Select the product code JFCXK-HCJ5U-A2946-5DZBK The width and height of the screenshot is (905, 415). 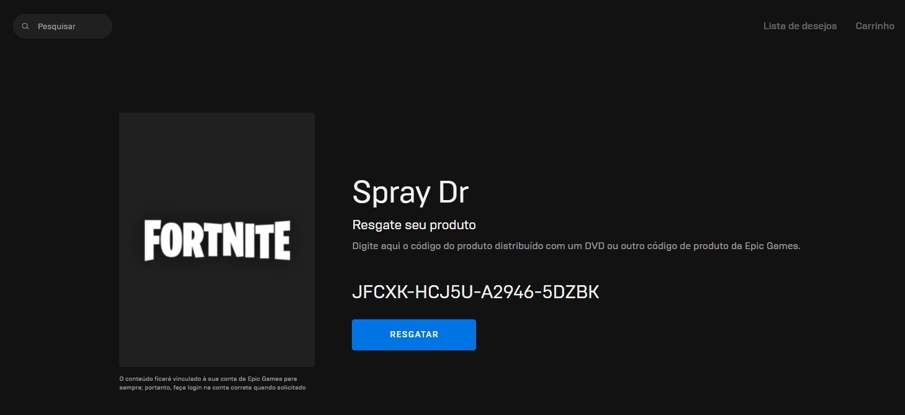(475, 291)
